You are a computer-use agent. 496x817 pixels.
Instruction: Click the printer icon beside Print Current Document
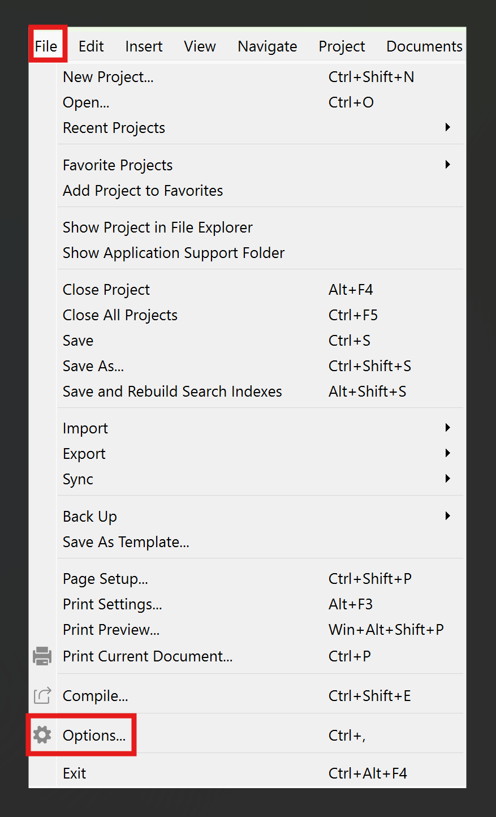point(42,656)
